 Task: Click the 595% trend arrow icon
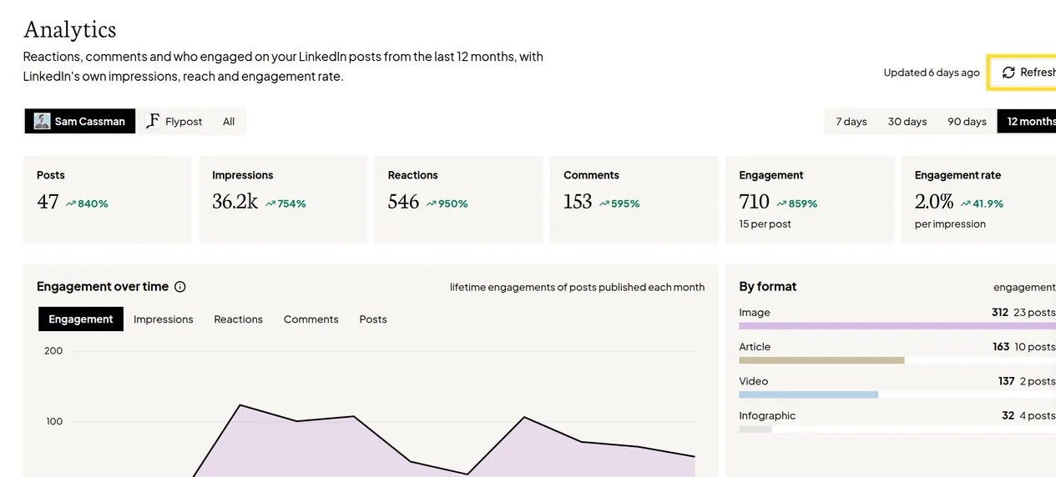click(x=604, y=203)
